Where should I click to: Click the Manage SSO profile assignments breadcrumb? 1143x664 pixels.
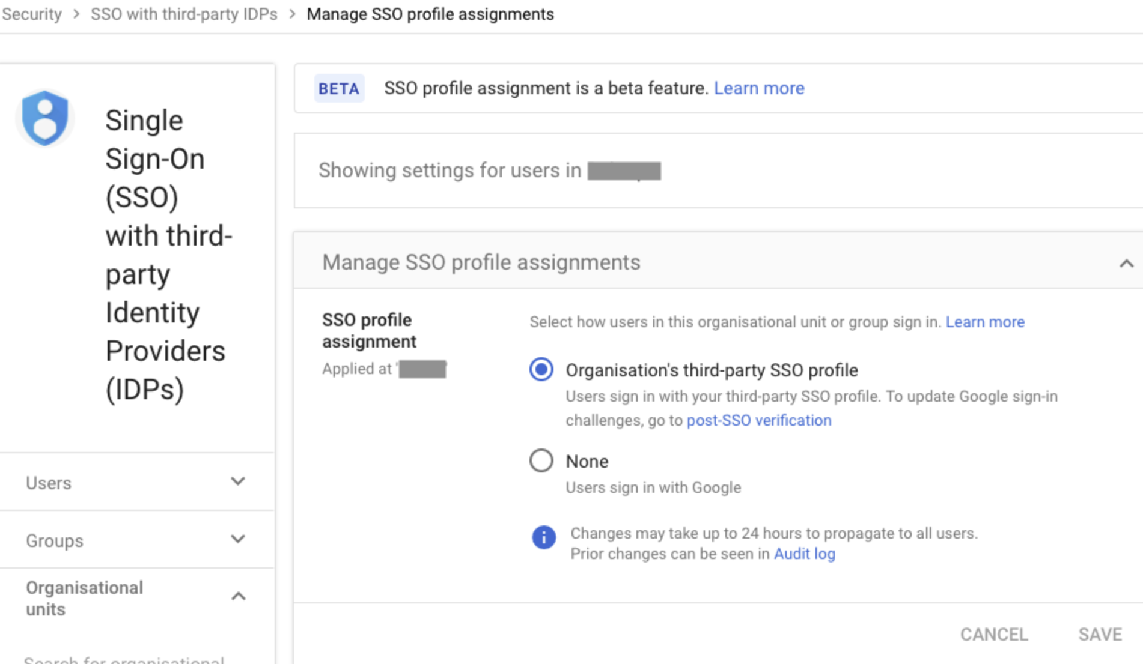(430, 14)
